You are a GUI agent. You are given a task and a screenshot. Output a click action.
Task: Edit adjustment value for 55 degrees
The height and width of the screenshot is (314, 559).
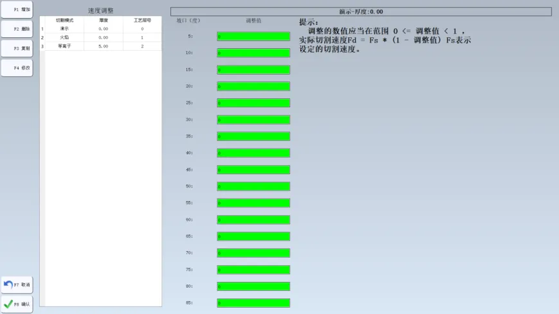(253, 203)
